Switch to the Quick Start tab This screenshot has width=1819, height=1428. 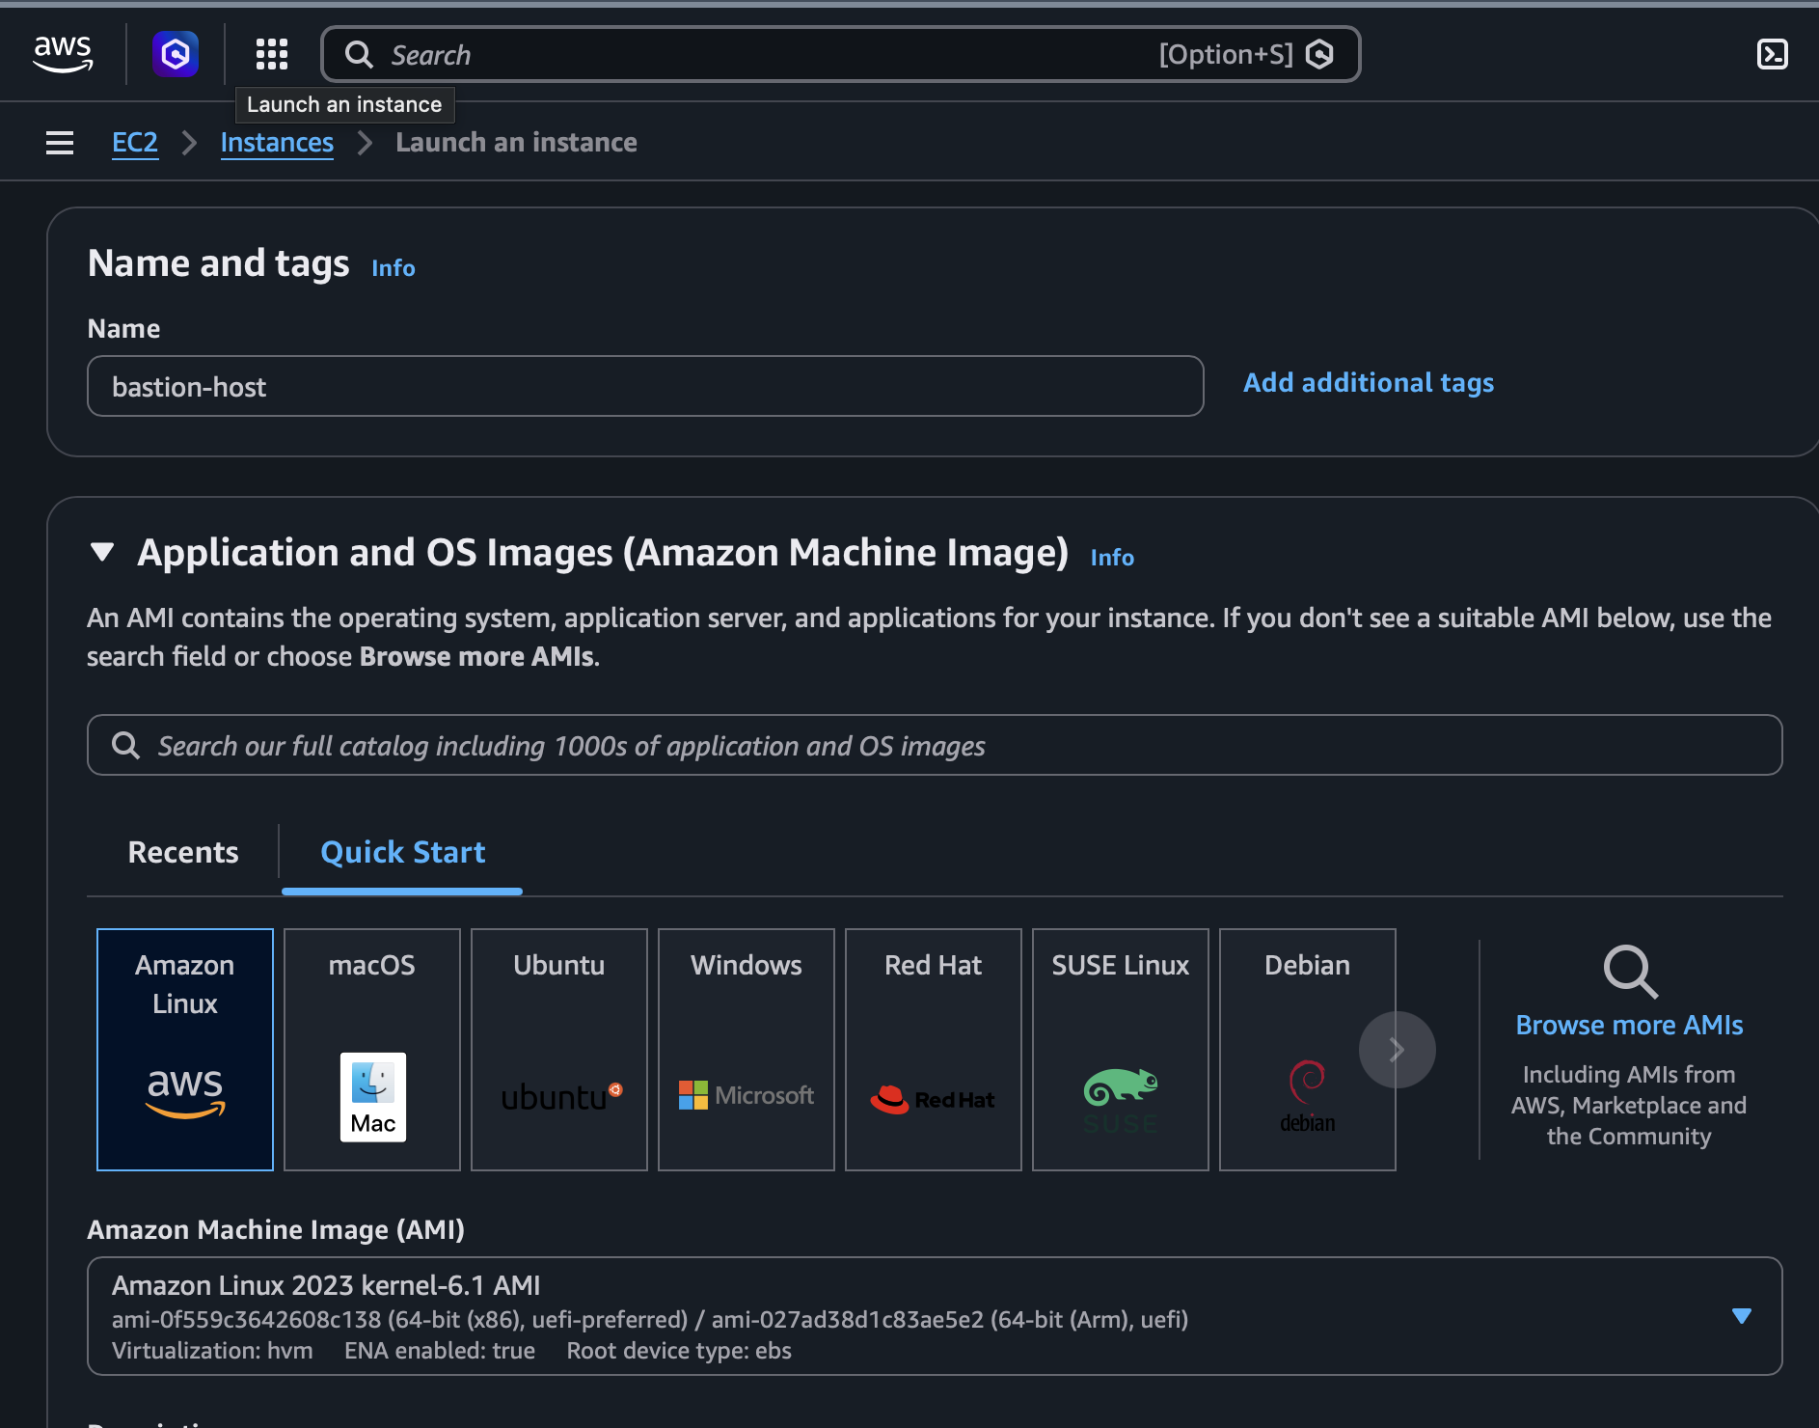click(402, 852)
